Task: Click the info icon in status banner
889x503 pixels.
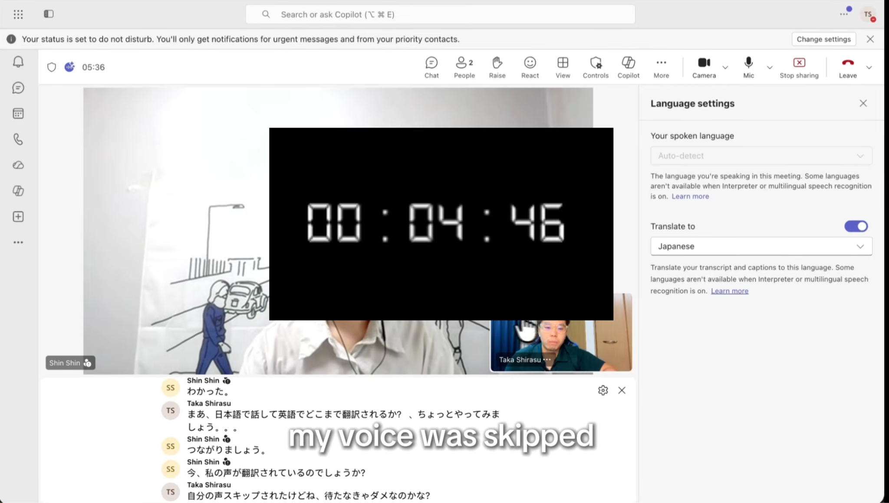Action: point(11,39)
